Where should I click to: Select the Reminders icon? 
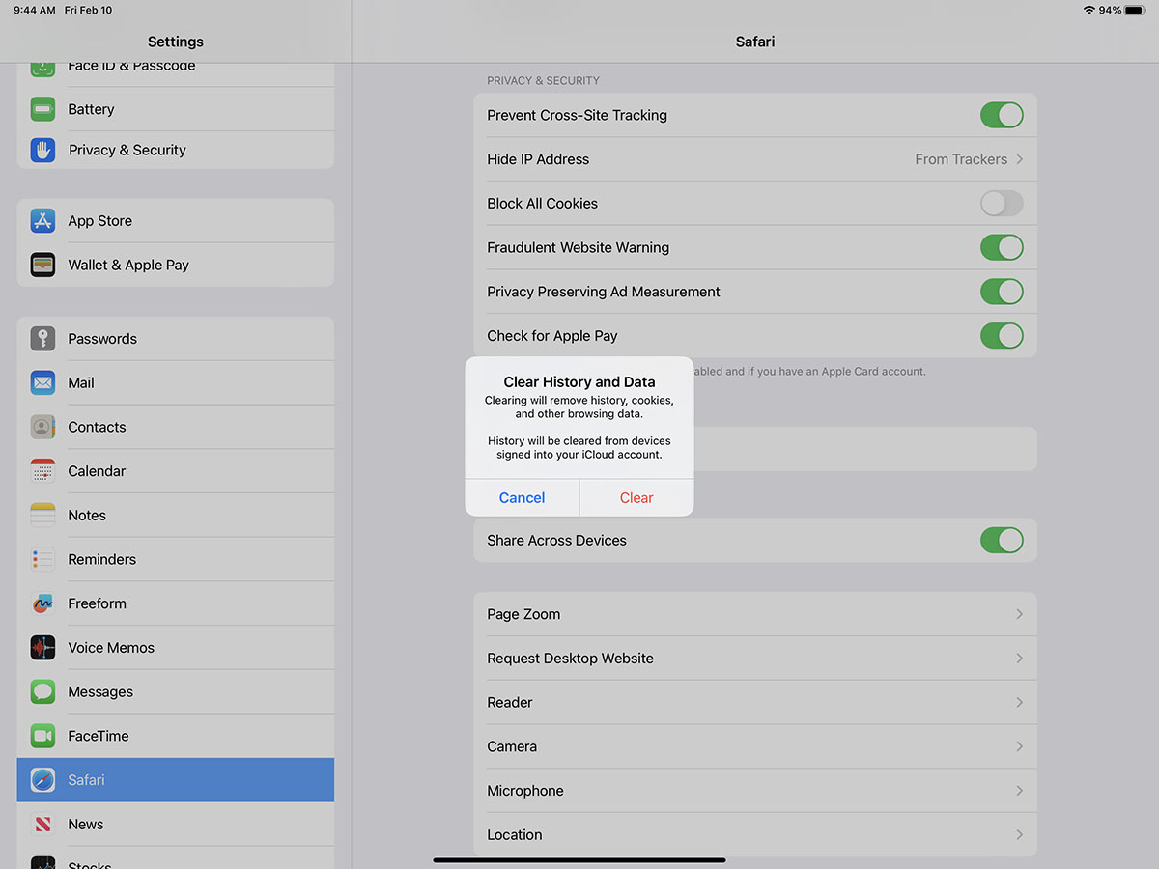(x=42, y=559)
